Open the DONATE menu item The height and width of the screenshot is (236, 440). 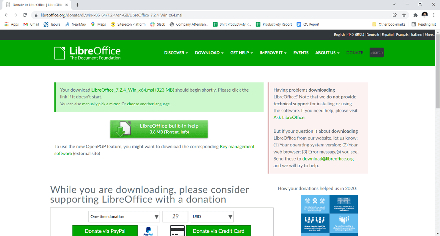coord(355,53)
